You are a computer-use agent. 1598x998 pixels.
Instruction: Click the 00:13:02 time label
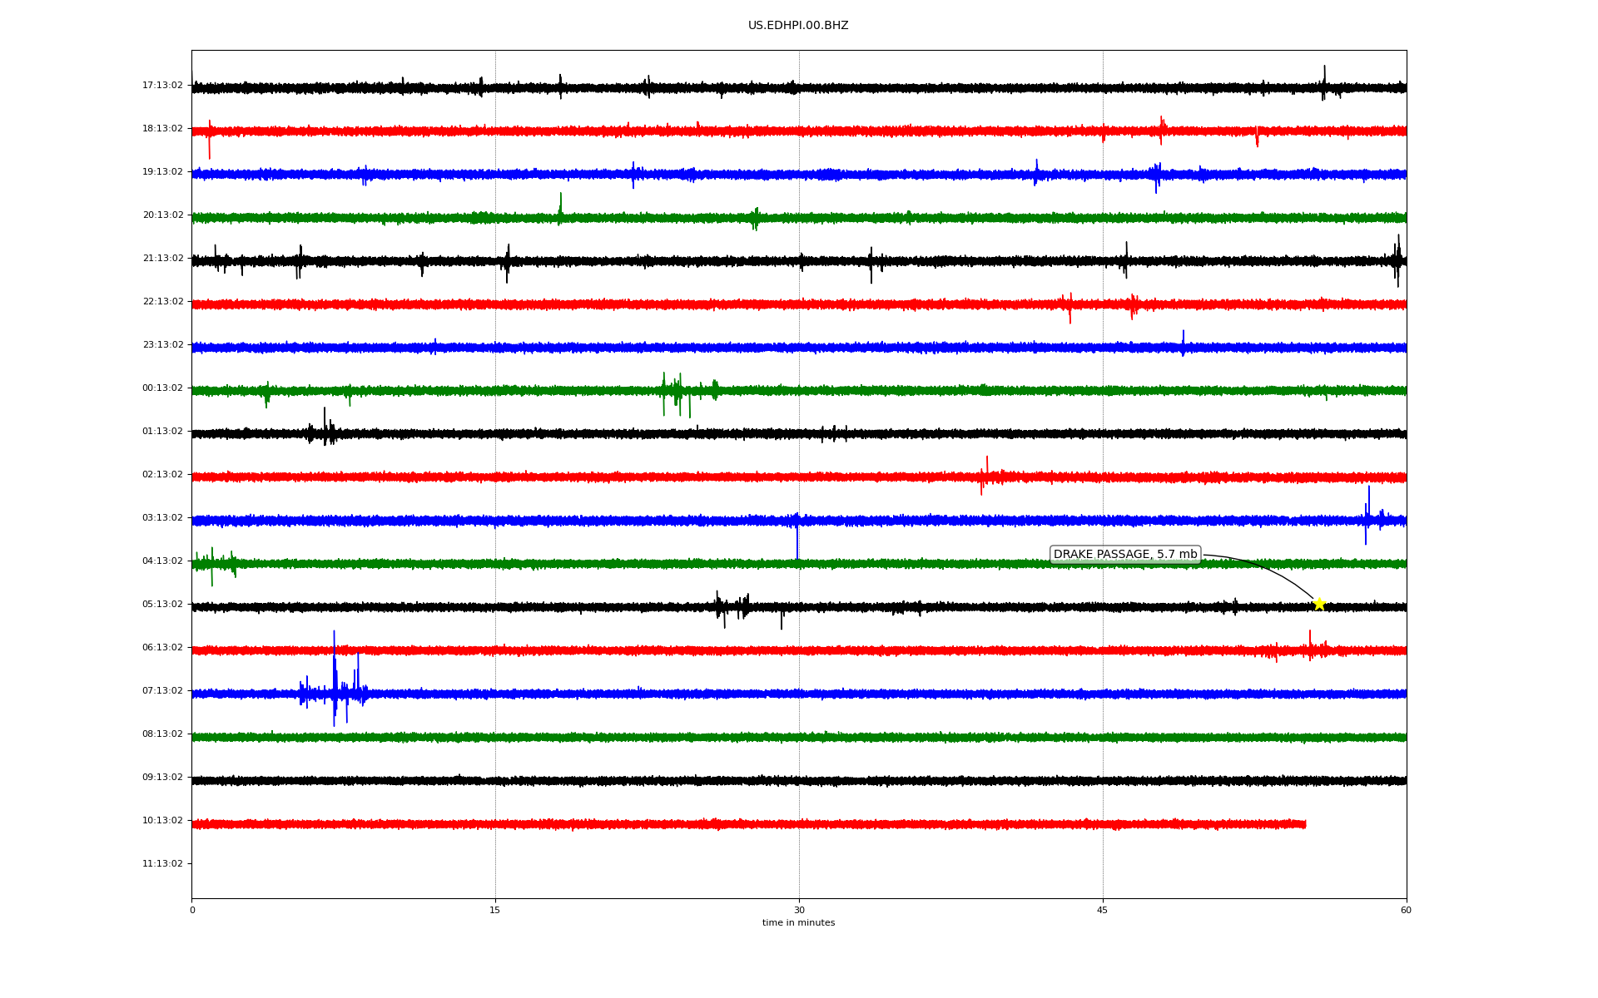(162, 388)
